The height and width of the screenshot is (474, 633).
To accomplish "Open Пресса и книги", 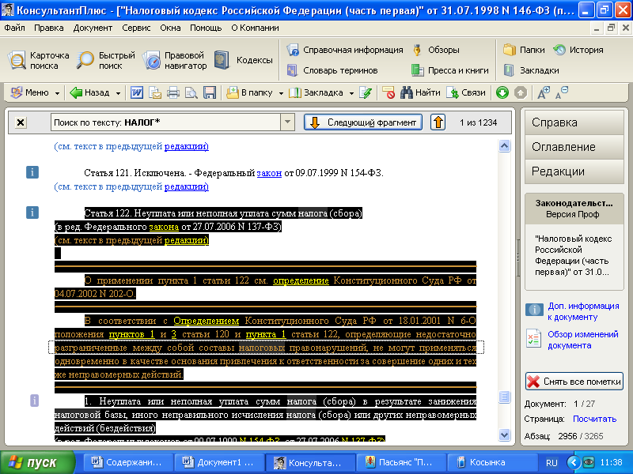I will [450, 70].
